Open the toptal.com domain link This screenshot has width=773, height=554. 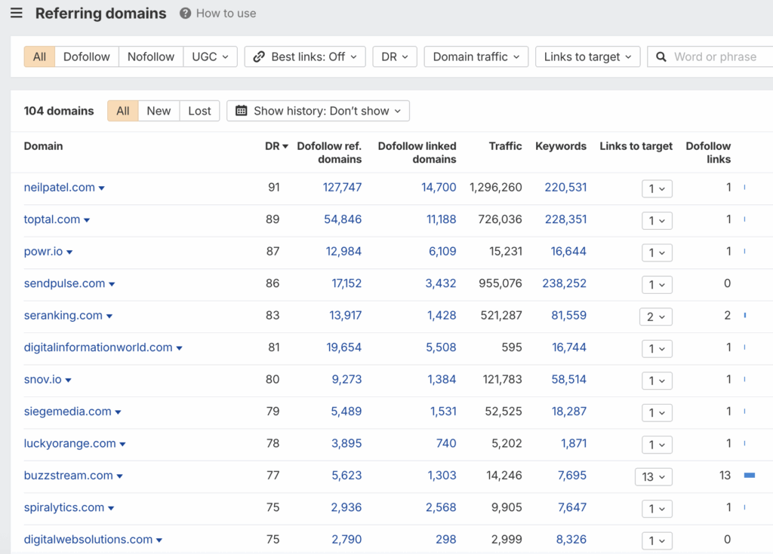click(52, 219)
